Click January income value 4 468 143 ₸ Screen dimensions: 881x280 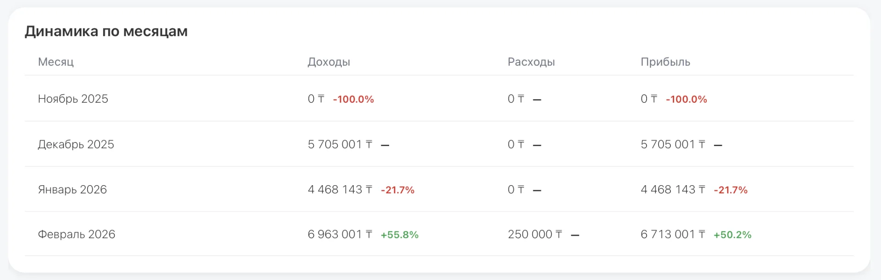[340, 189]
